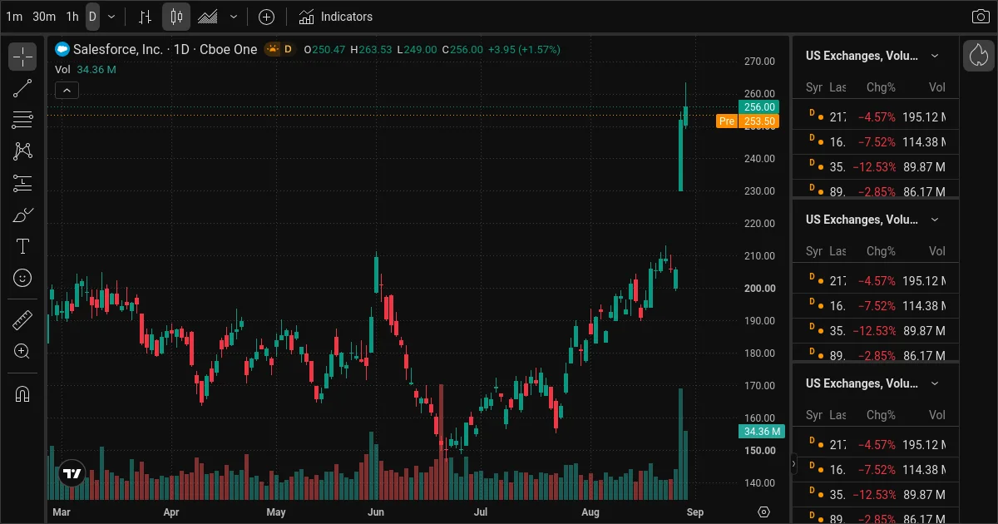Take a chart snapshot with camera icon
Image resolution: width=998 pixels, height=524 pixels.
pos(981,17)
